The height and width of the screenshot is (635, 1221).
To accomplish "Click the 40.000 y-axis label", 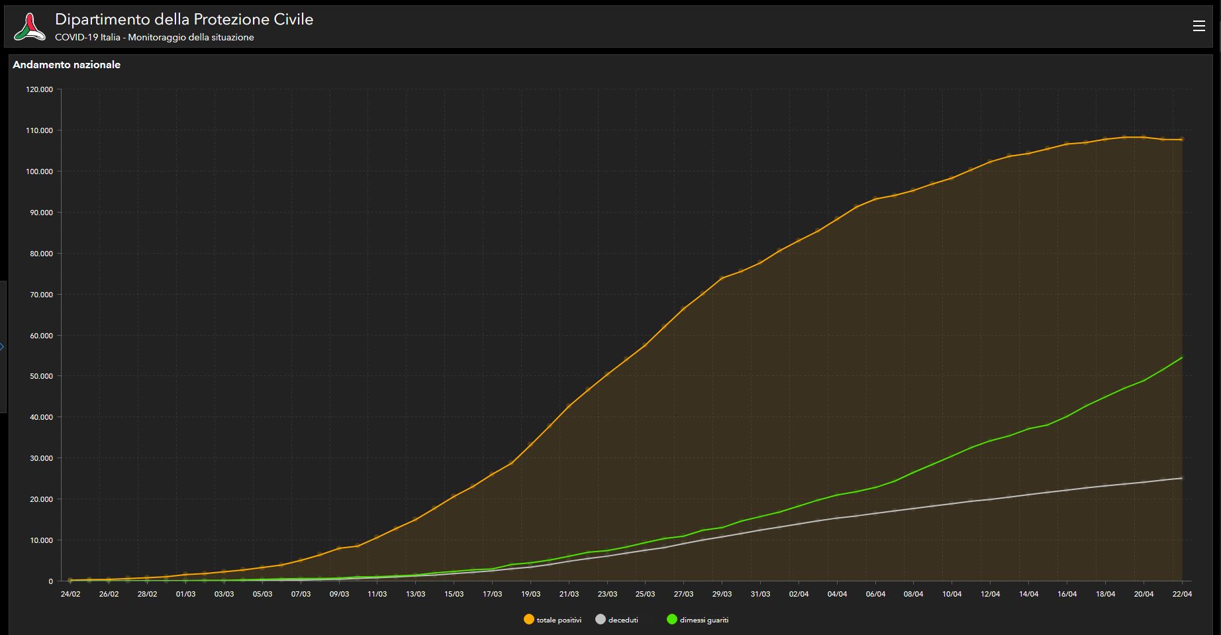I will tap(42, 417).
